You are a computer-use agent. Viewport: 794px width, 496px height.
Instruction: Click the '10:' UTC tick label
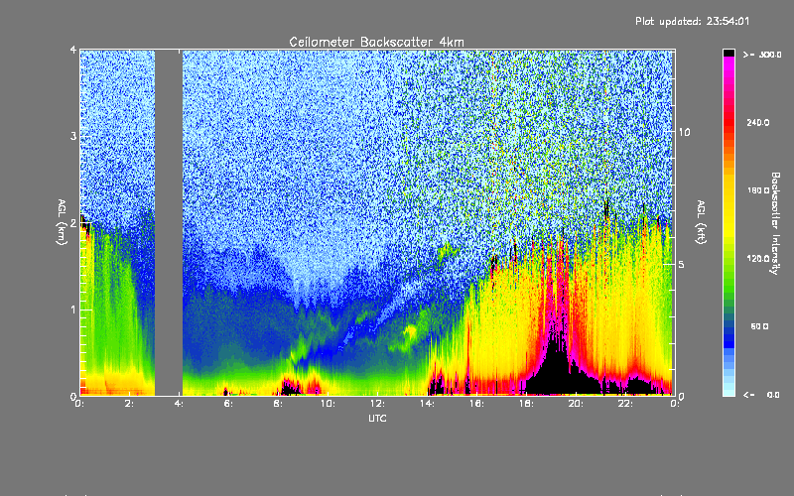click(328, 404)
